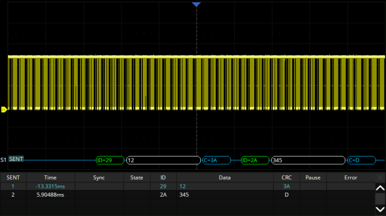Click the -13.3315ms time cell
Screen dimensions: 386x216
tap(50, 186)
